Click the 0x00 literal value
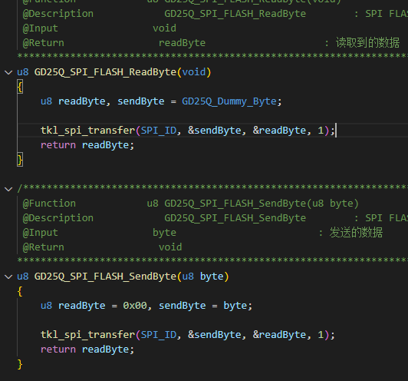The width and height of the screenshot is (408, 381). click(x=135, y=306)
